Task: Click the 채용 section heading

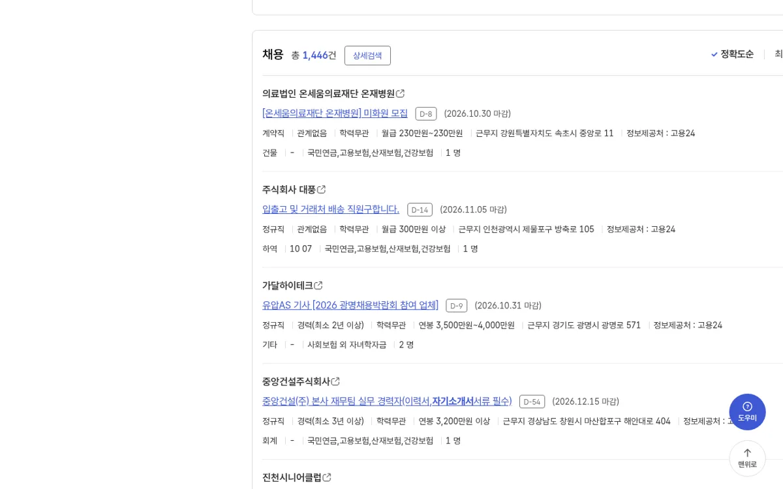Action: (x=273, y=55)
